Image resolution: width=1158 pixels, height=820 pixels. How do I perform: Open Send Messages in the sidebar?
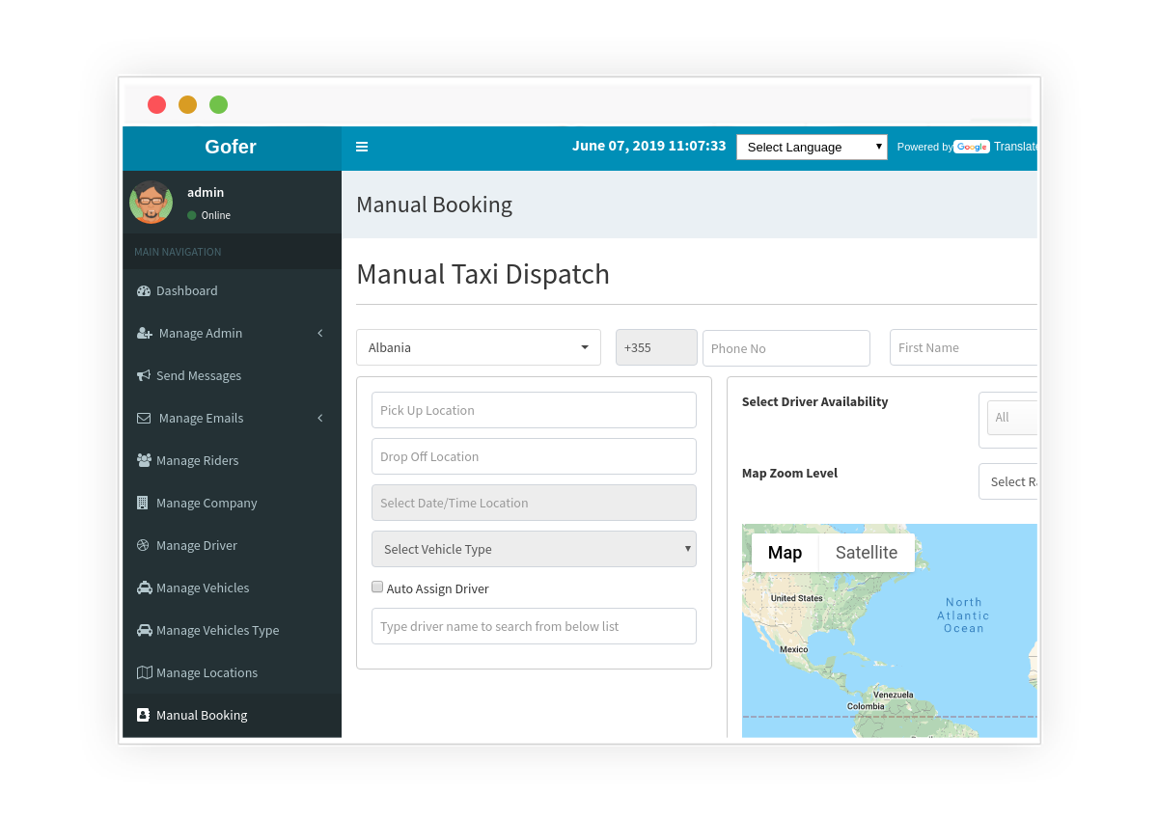[x=232, y=375]
